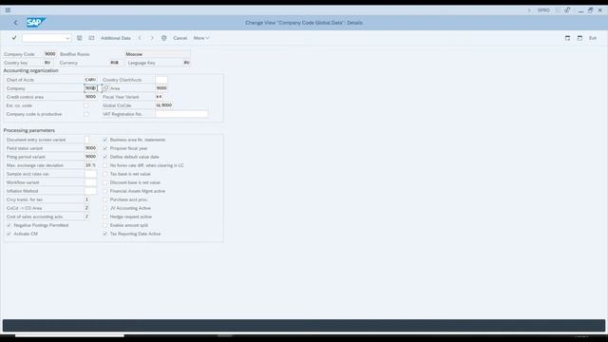This screenshot has width=608, height=342.
Task: Click the Accounting organization section heading
Action: pyautogui.click(x=31, y=70)
